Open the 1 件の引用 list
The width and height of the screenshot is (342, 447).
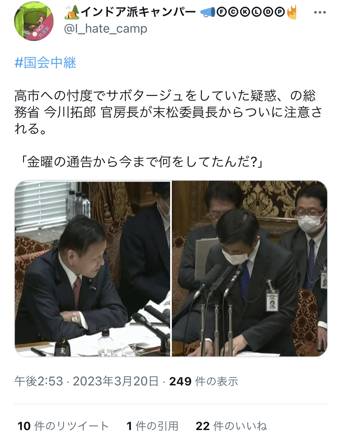[152, 426]
